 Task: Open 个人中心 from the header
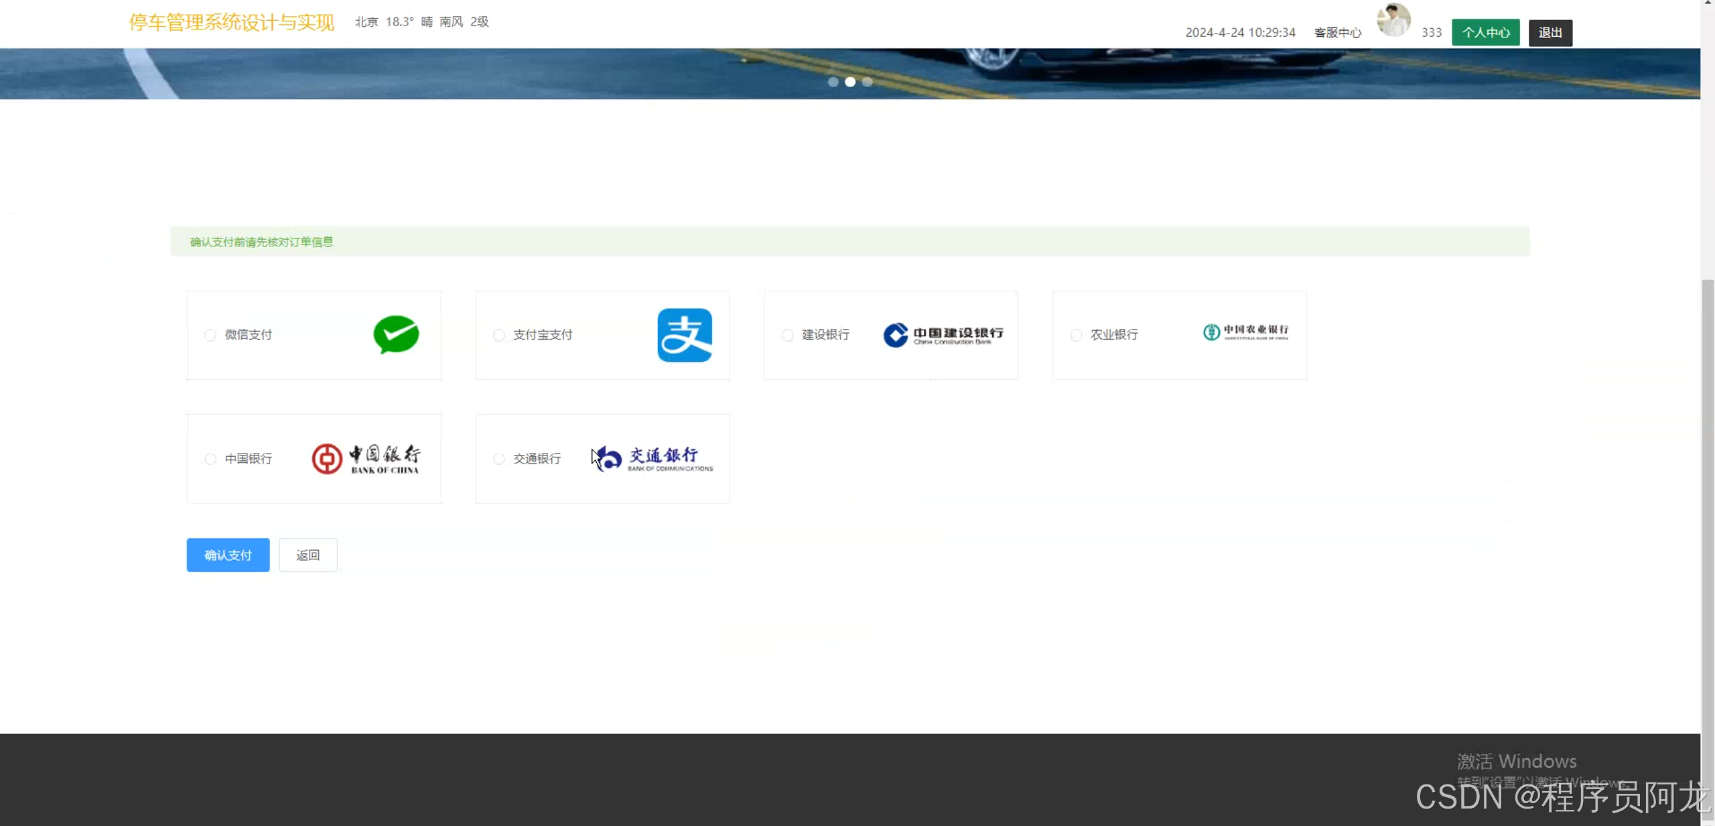[1485, 32]
